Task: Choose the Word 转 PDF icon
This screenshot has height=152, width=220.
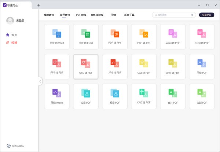Action: point(173,34)
